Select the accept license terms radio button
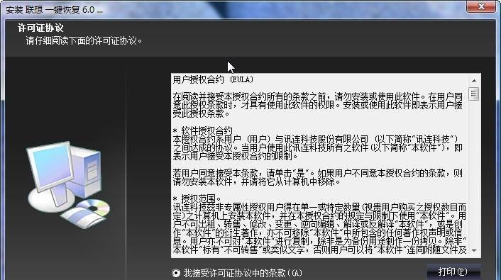 (176, 273)
